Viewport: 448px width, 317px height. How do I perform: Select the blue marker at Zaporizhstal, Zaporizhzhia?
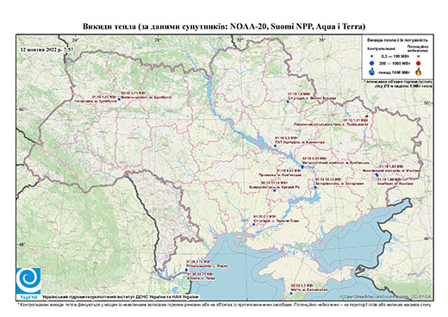tap(315, 187)
